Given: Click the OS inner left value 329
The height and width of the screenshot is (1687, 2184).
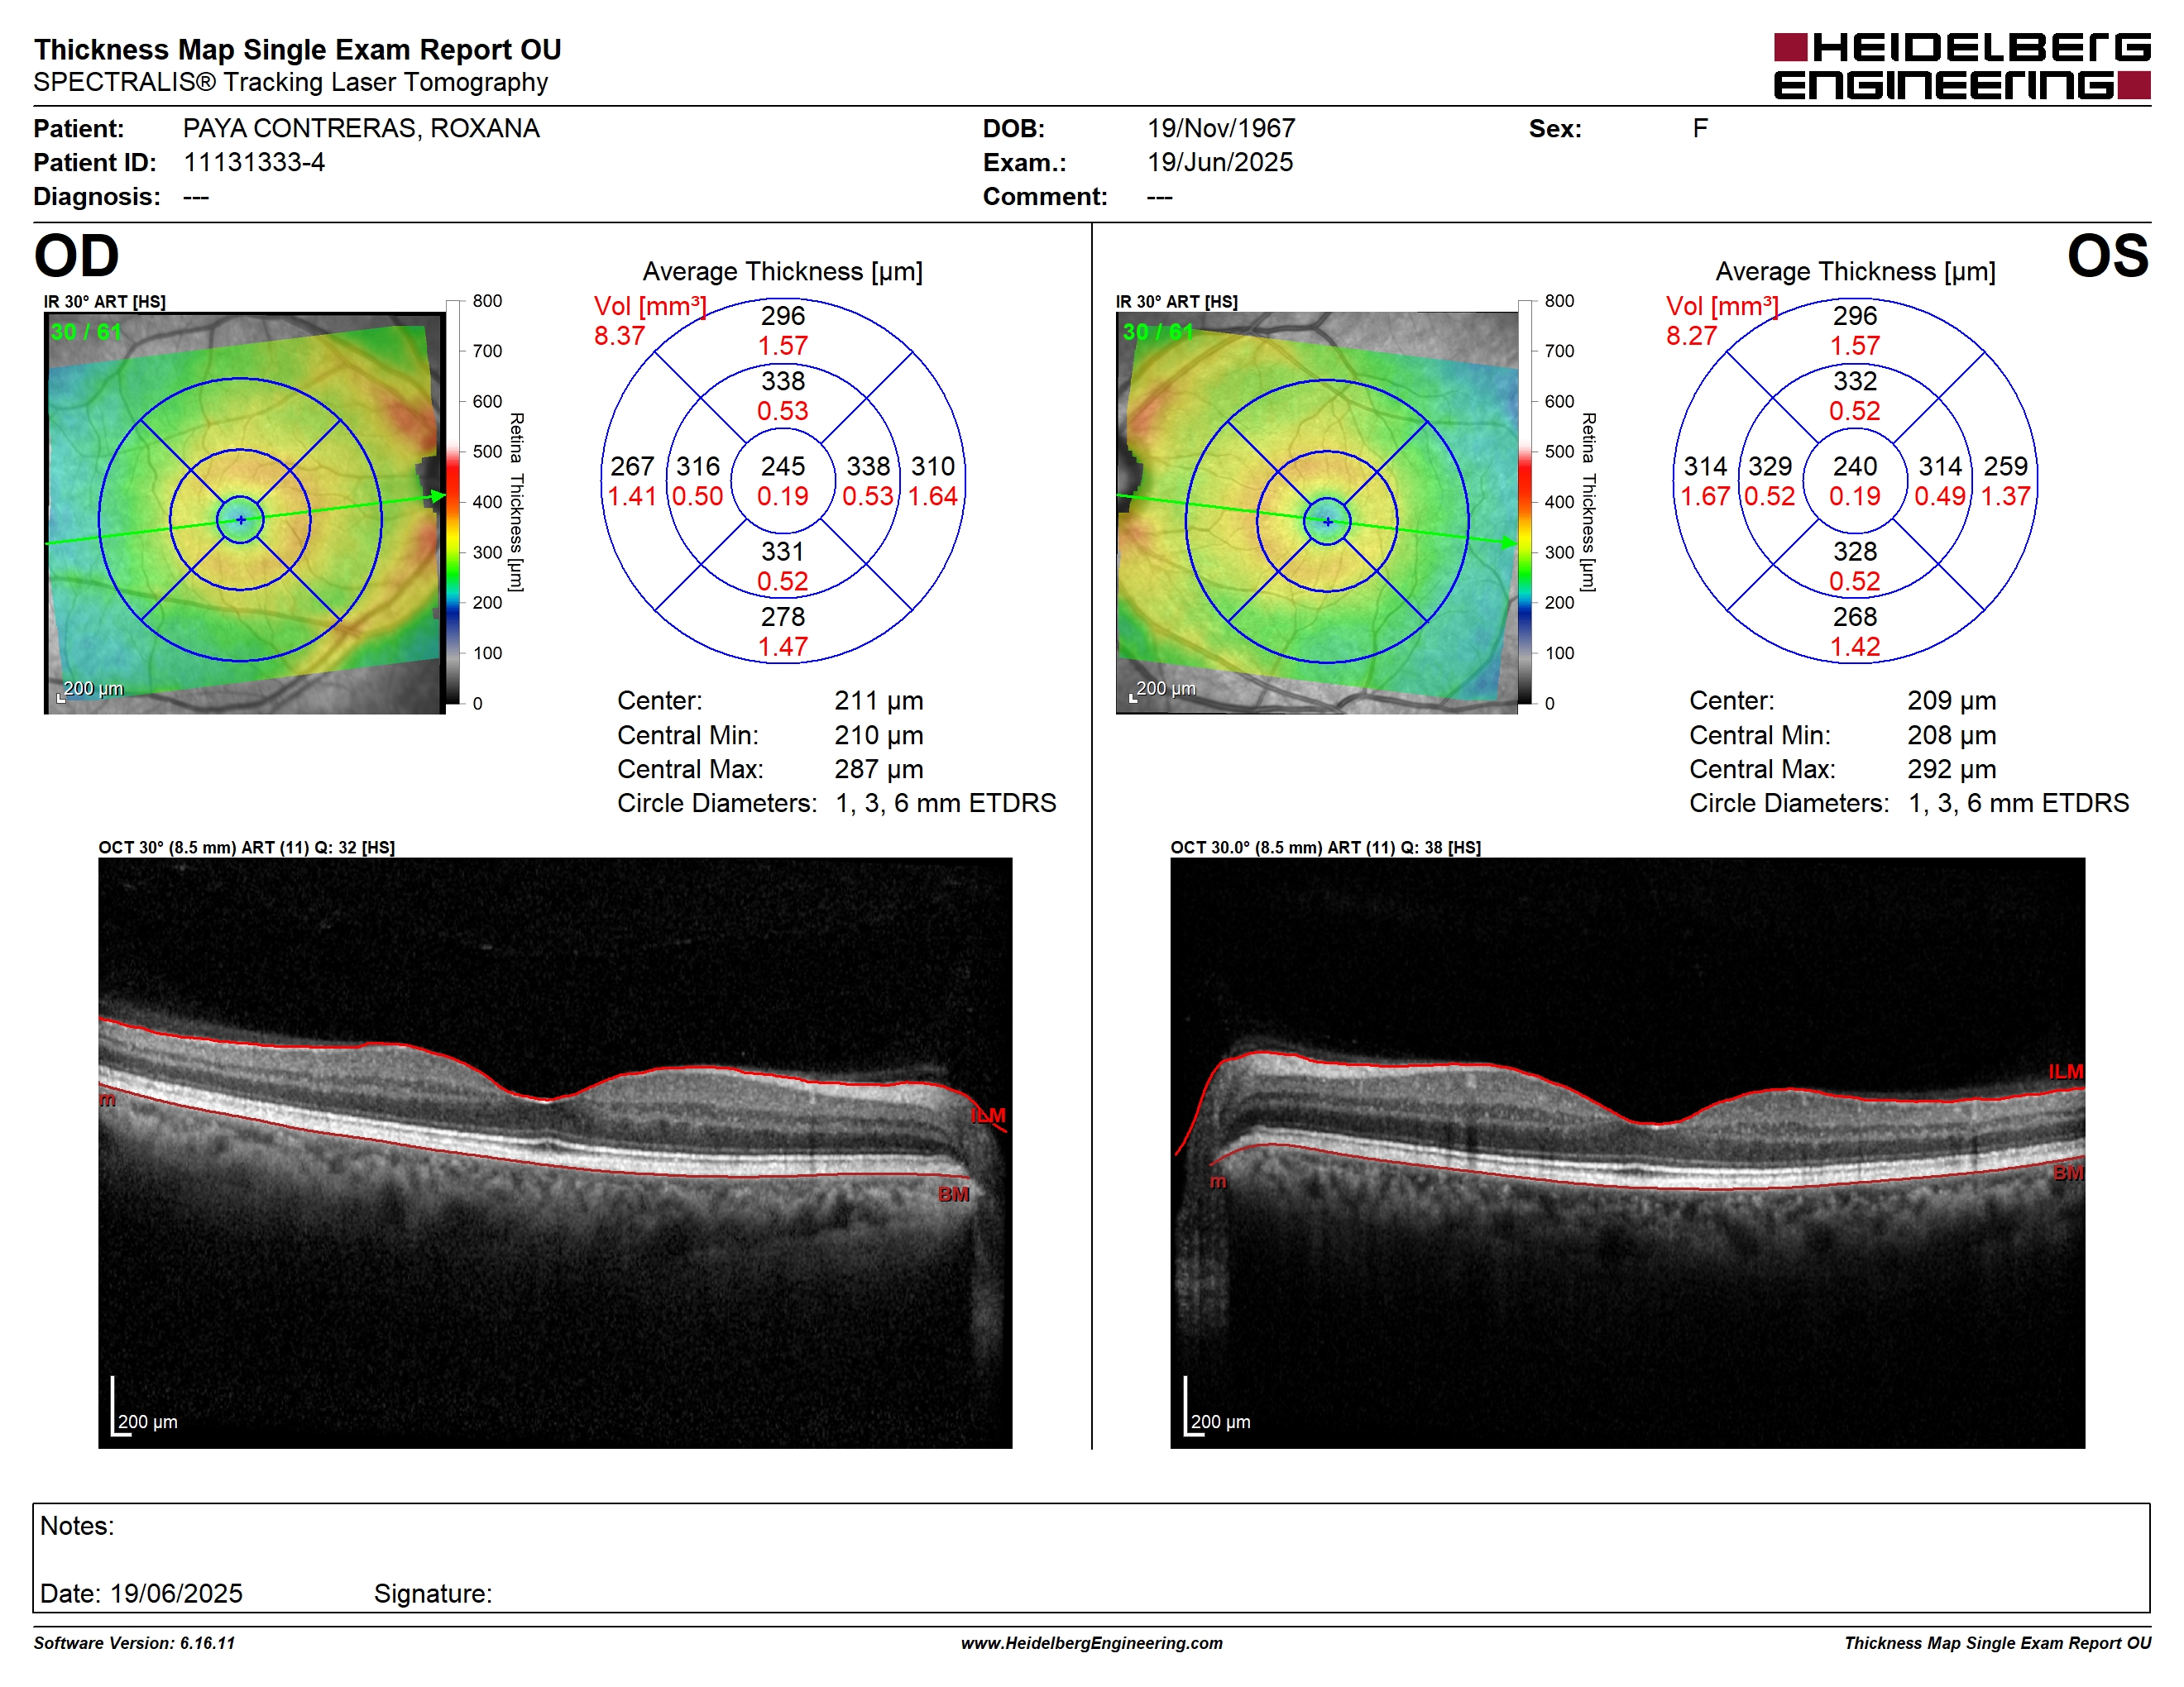Looking at the screenshot, I should coord(1770,466).
